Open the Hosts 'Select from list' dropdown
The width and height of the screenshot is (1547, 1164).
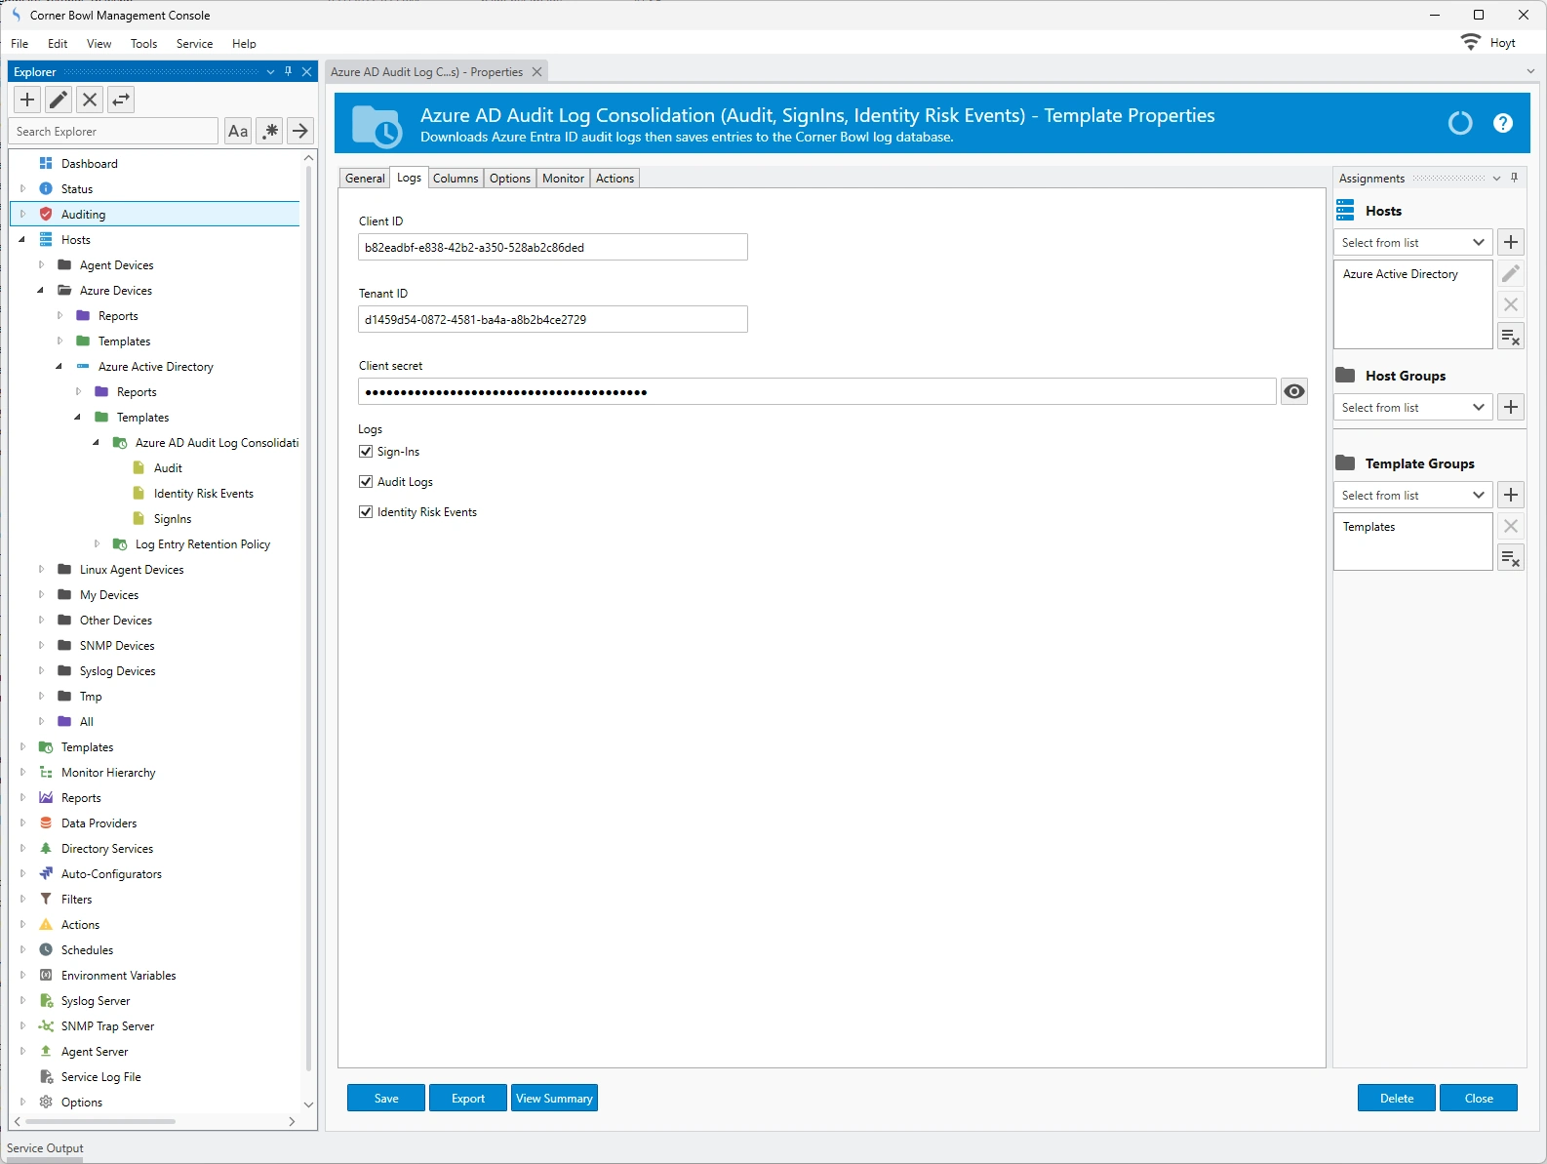[x=1411, y=243]
